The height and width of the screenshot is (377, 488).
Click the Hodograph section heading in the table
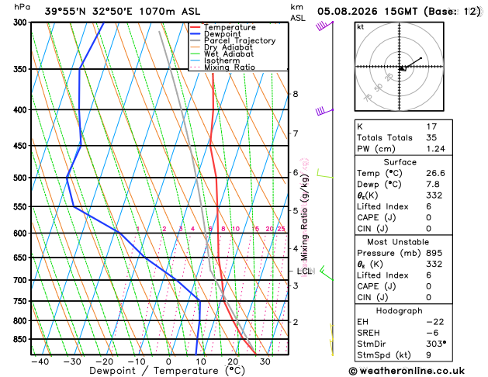coord(400,311)
